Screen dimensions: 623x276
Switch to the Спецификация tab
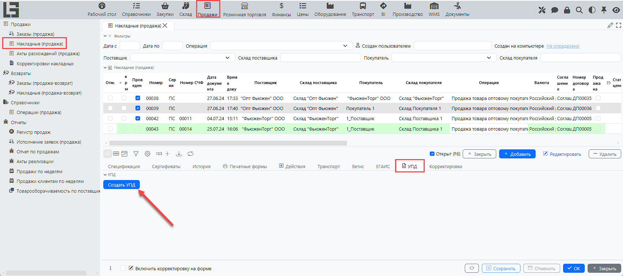(x=124, y=167)
